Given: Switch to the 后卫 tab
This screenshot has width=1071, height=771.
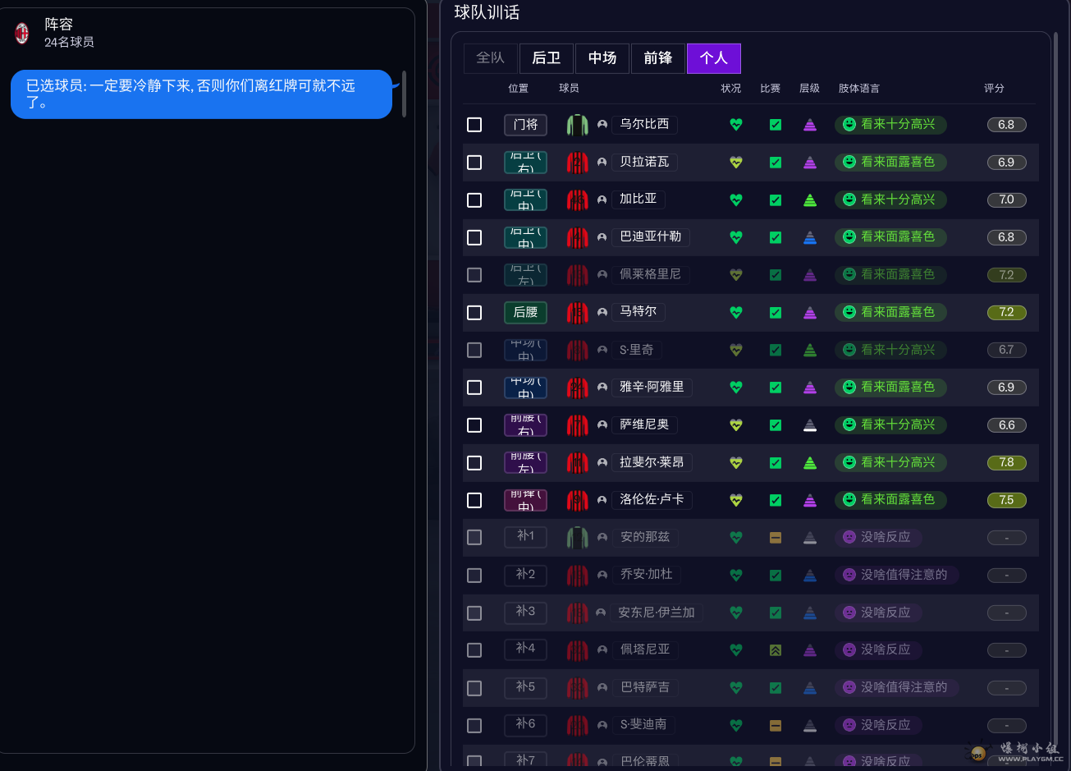Looking at the screenshot, I should pyautogui.click(x=546, y=58).
